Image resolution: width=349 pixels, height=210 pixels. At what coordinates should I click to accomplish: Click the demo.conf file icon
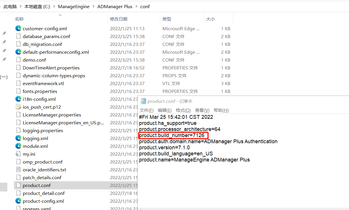18,60
